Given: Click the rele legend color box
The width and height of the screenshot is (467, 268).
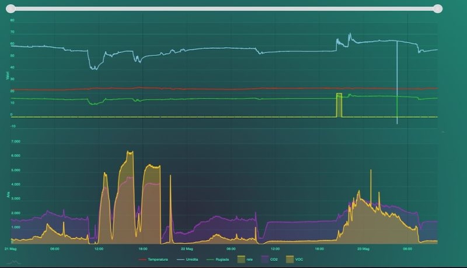Looking at the screenshot, I should (242, 259).
